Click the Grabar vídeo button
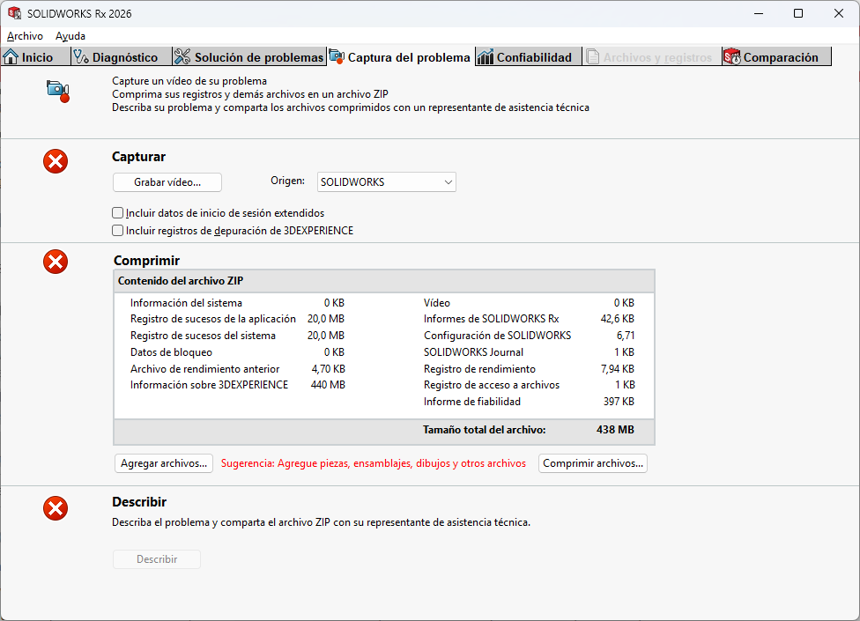The width and height of the screenshot is (860, 621). click(167, 182)
